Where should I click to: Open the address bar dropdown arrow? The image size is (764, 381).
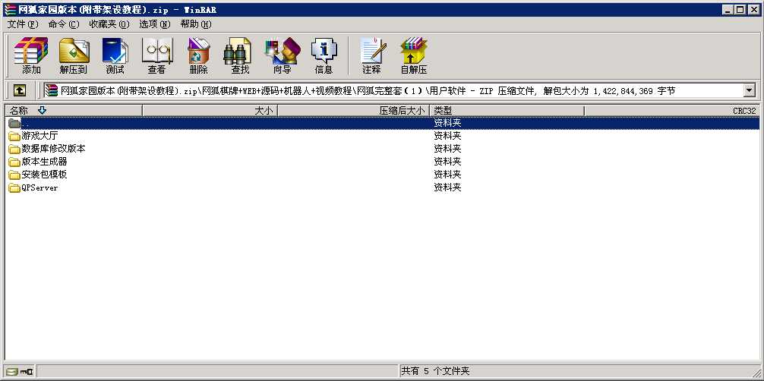click(749, 90)
